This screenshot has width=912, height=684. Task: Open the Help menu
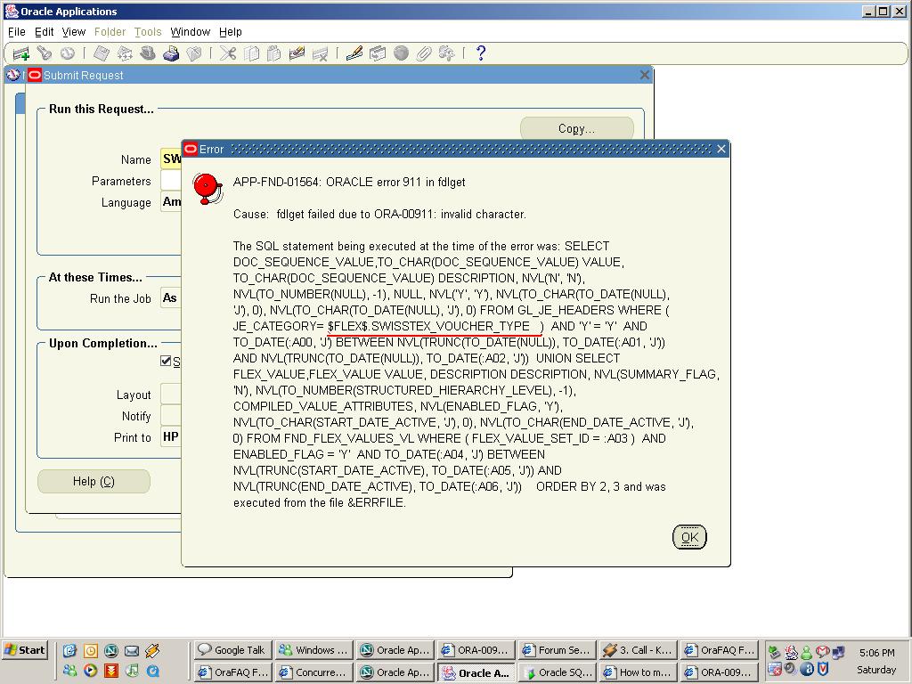tap(231, 32)
